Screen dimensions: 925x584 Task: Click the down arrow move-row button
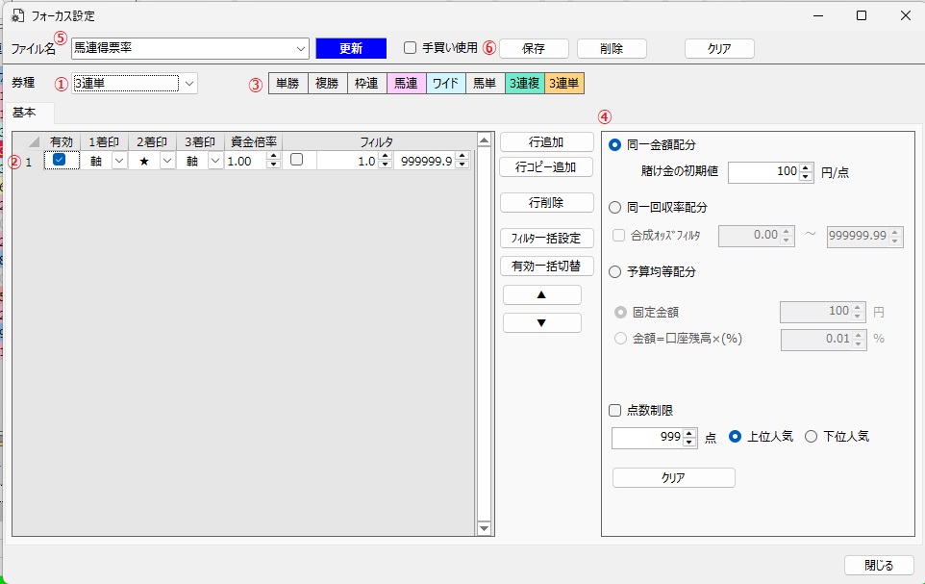tap(541, 322)
